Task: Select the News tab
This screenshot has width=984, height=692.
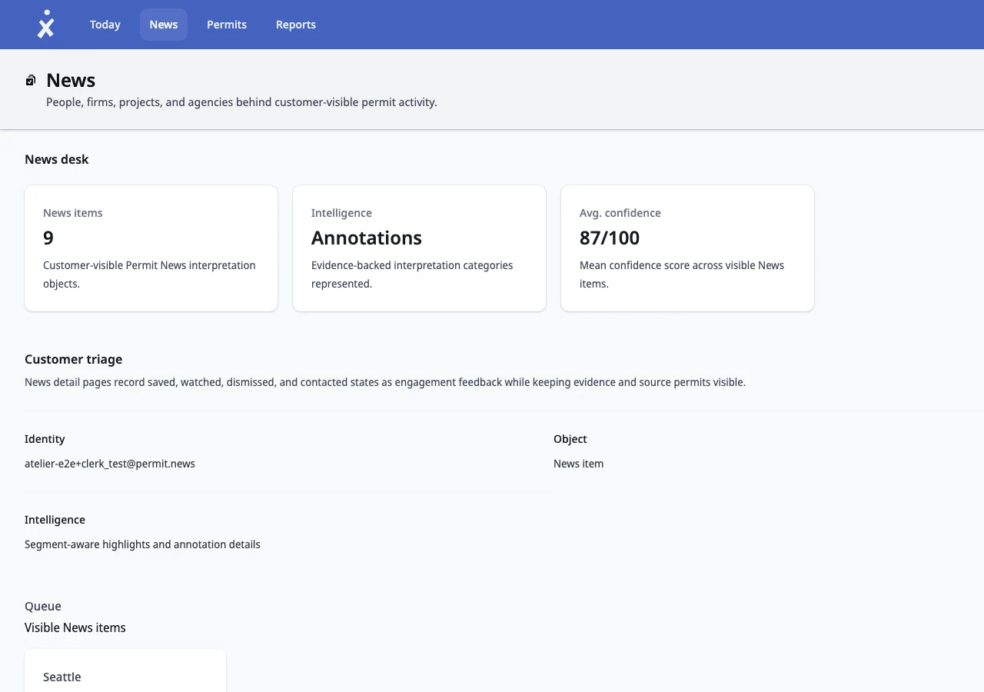Action: [164, 25]
